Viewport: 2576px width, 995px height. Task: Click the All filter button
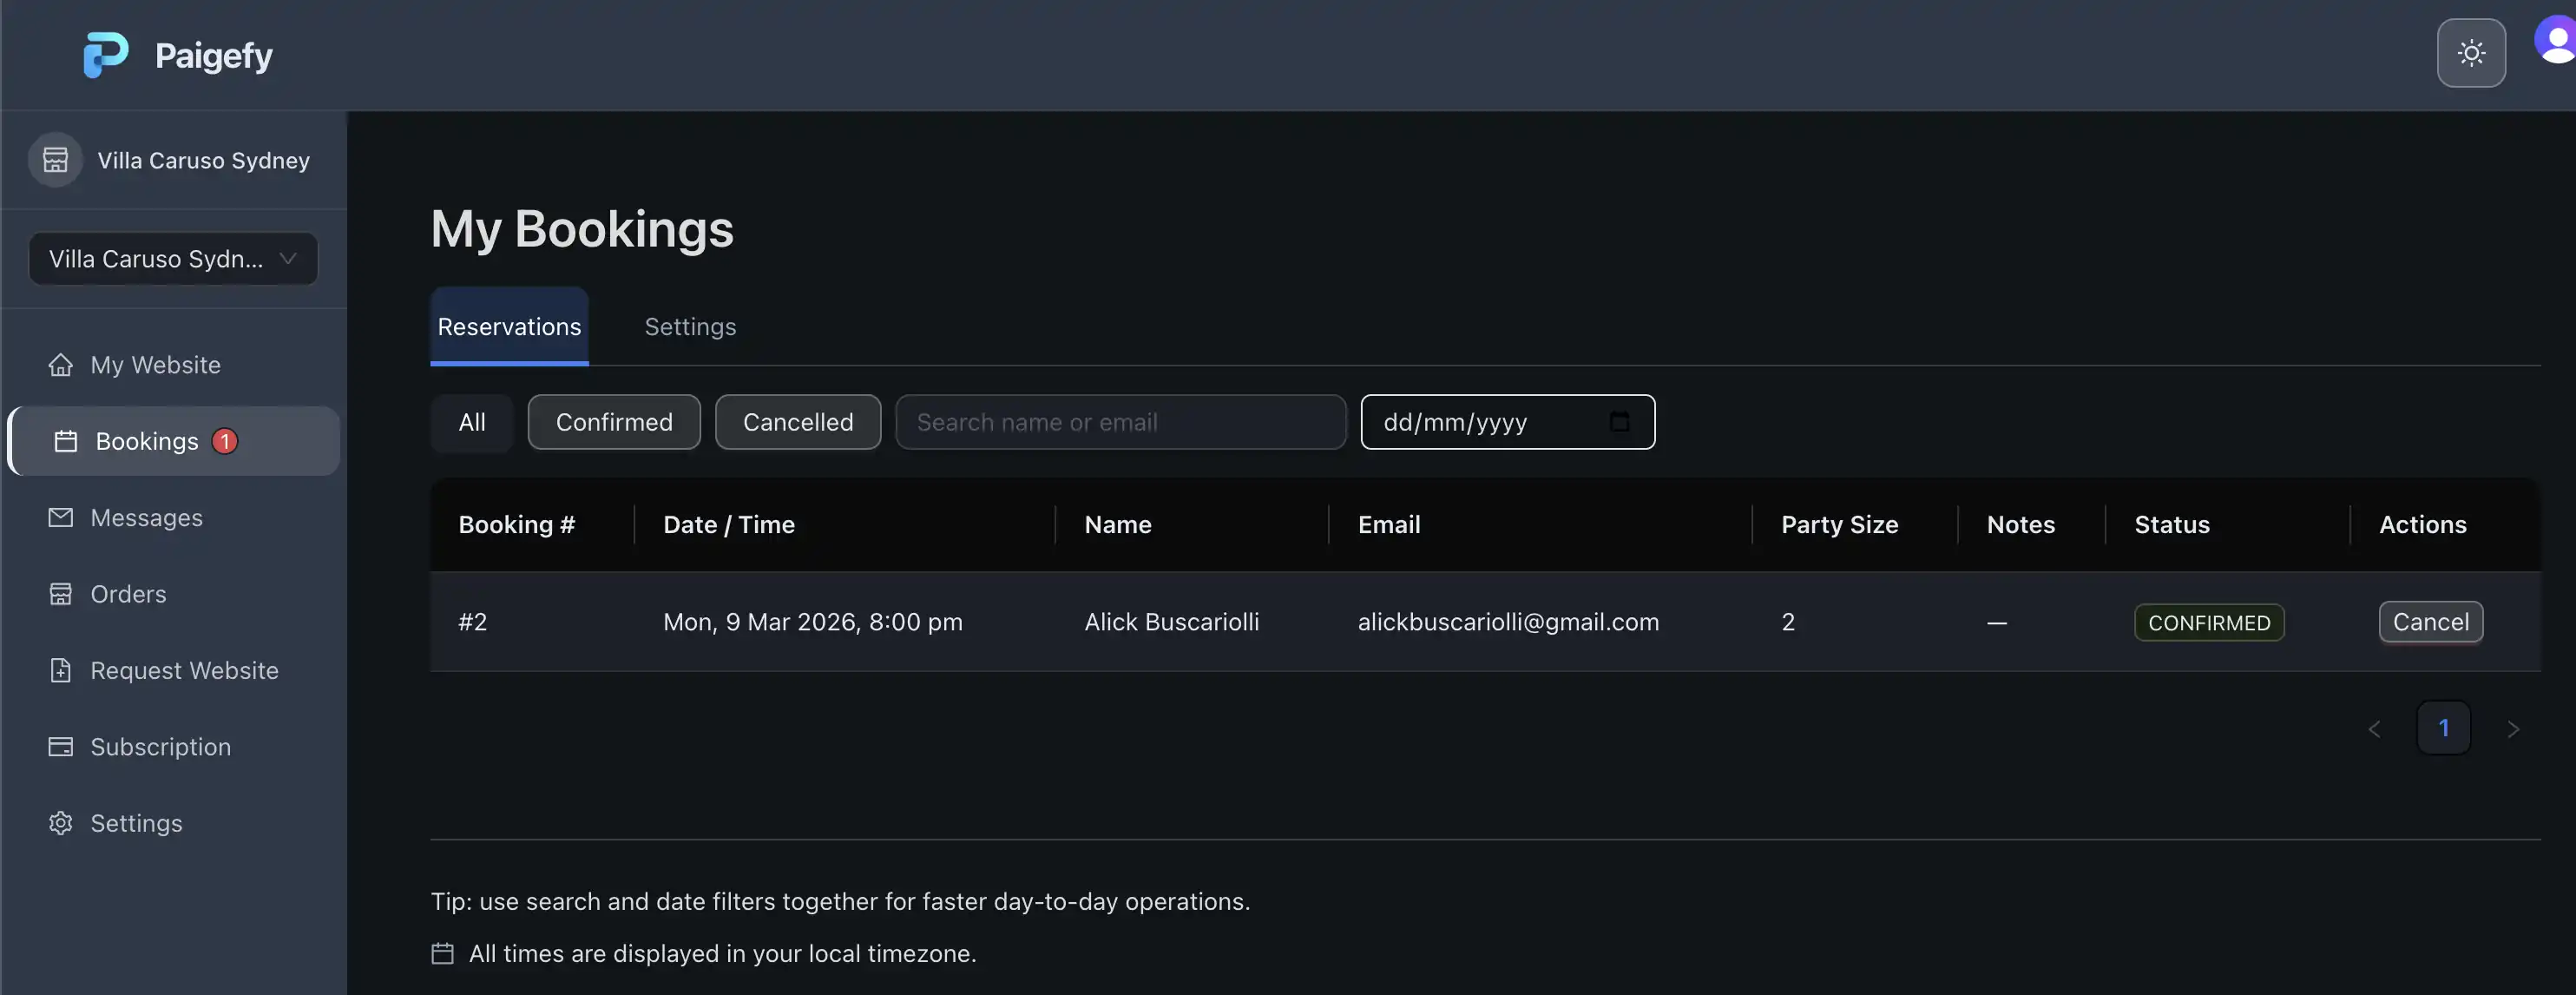[x=471, y=421]
